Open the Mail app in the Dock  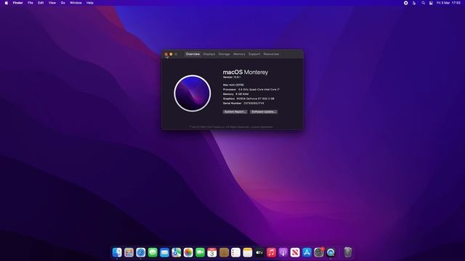pos(164,252)
